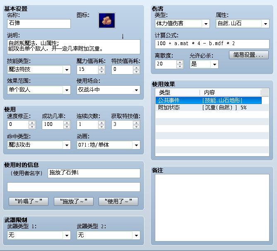Click the 成功几率 value field showing 100
This screenshot has width=277, height=251.
pos(53,125)
